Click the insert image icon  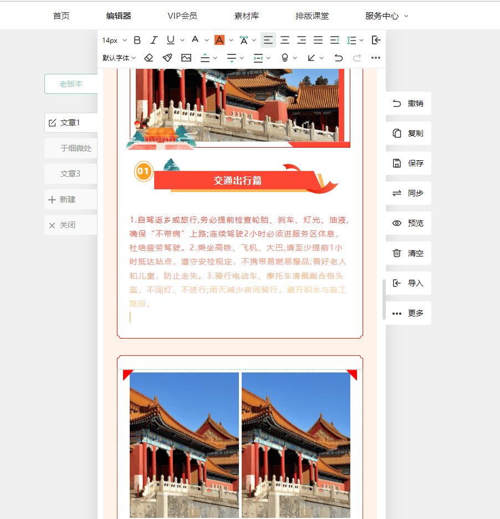coord(186,58)
